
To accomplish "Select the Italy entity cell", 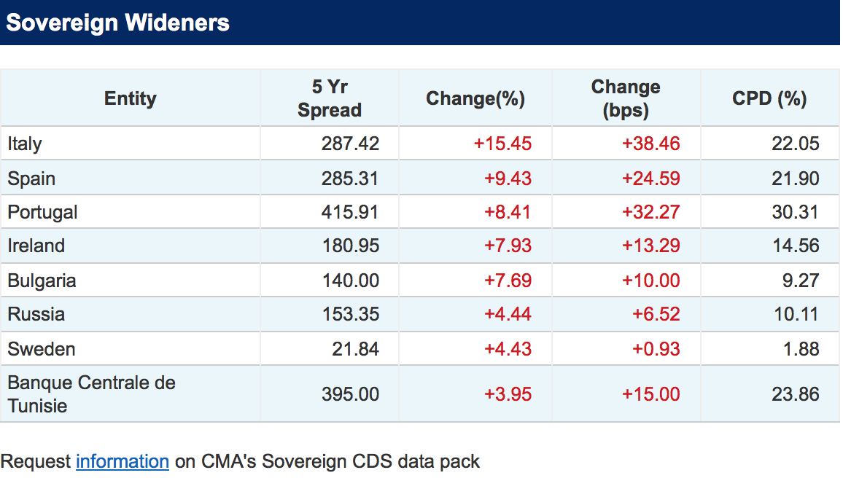I will [25, 144].
